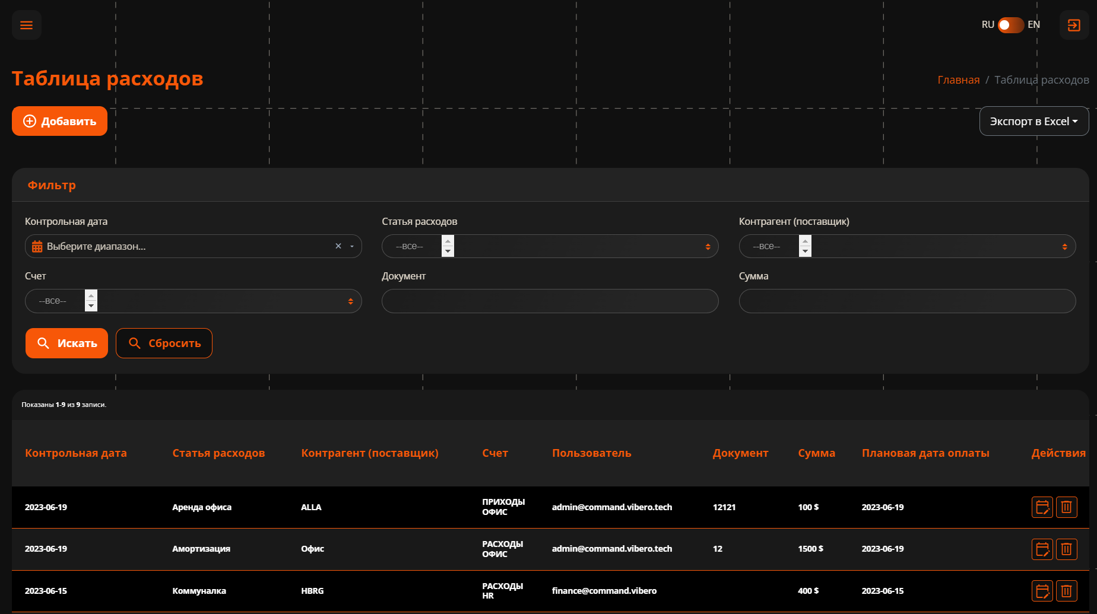1097x614 pixels.
Task: Click the Добавить button
Action: (59, 121)
